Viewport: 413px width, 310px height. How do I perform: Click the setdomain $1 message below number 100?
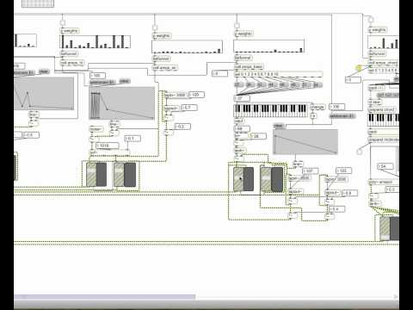coord(103,83)
